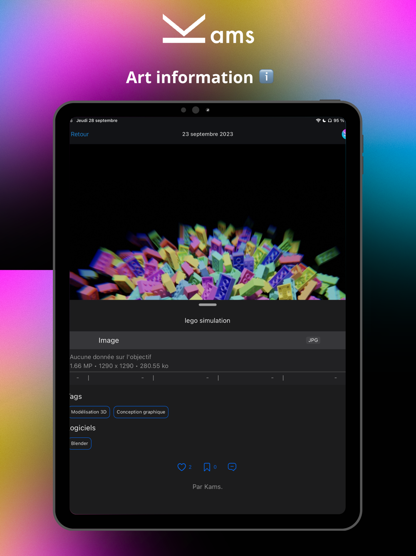This screenshot has height=556, width=416.
Task: Tap the Kams logo at top
Action: click(x=208, y=29)
